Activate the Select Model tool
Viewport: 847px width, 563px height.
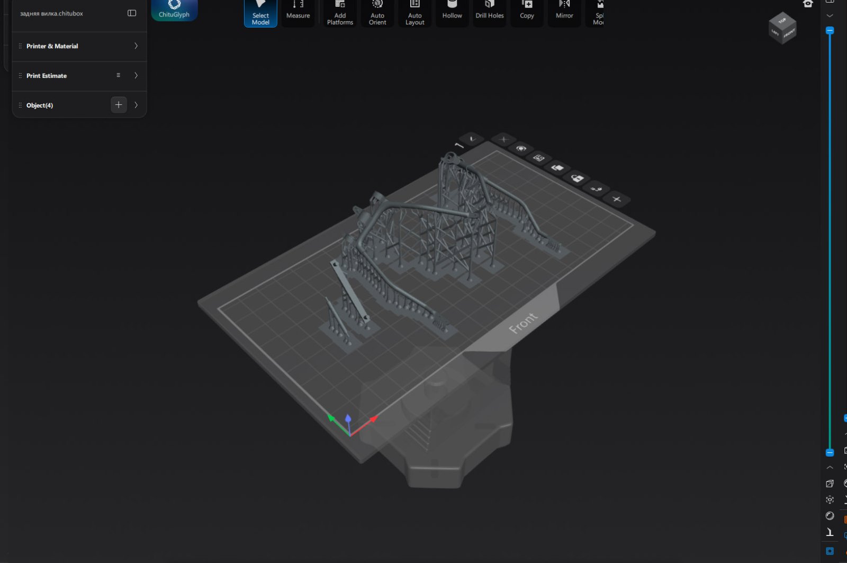260,13
